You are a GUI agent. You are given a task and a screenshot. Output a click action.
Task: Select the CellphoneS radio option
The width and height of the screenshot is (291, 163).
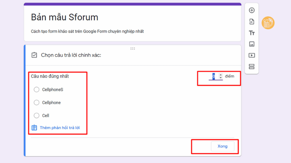36,89
